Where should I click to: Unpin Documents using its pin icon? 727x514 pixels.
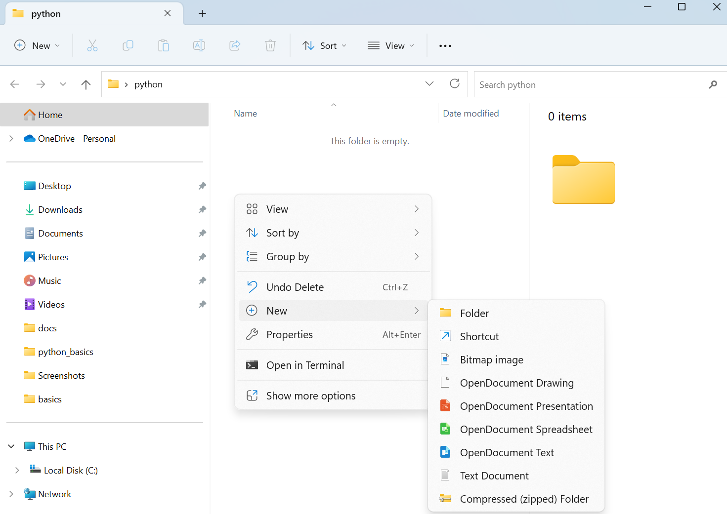pos(202,234)
